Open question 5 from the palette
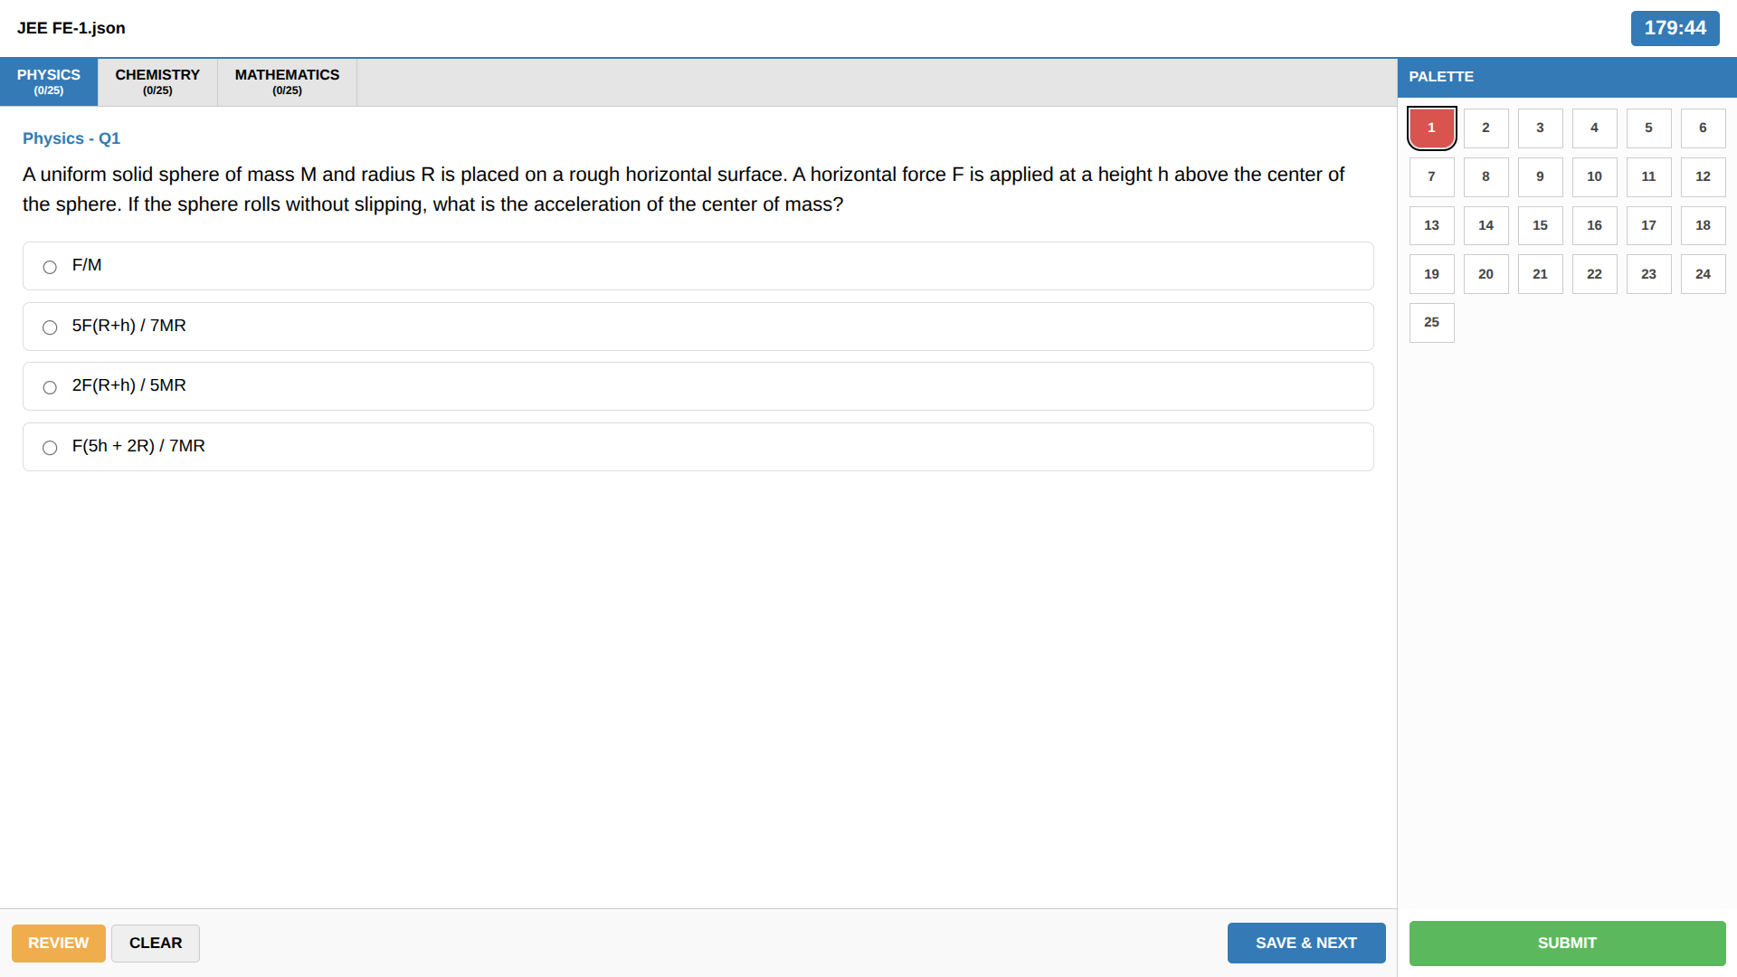 (x=1648, y=128)
